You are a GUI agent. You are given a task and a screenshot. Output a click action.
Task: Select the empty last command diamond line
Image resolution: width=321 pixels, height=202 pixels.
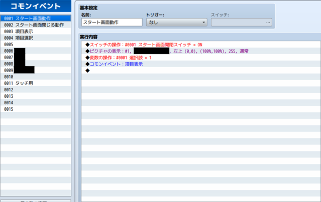tap(201, 71)
